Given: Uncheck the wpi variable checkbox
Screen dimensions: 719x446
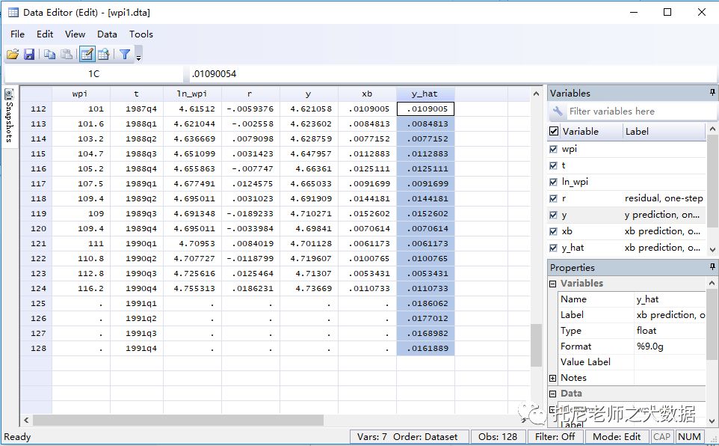Looking at the screenshot, I should click(554, 149).
